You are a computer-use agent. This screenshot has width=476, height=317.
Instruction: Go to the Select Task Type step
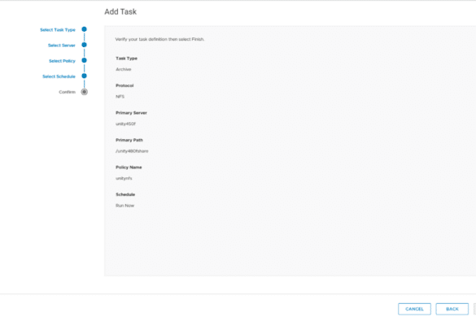pyautogui.click(x=58, y=30)
